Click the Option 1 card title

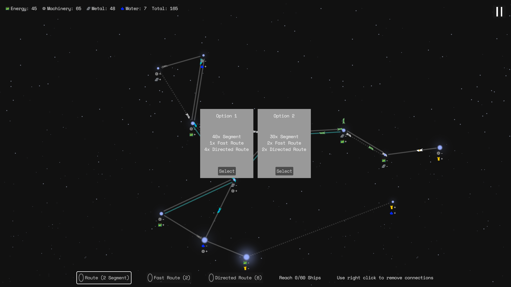pos(226,116)
